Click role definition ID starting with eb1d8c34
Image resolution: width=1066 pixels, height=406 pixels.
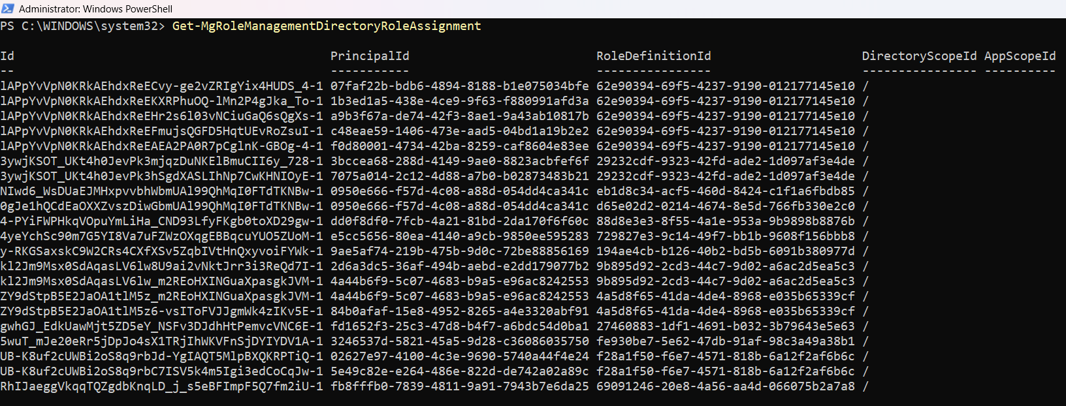coord(725,191)
